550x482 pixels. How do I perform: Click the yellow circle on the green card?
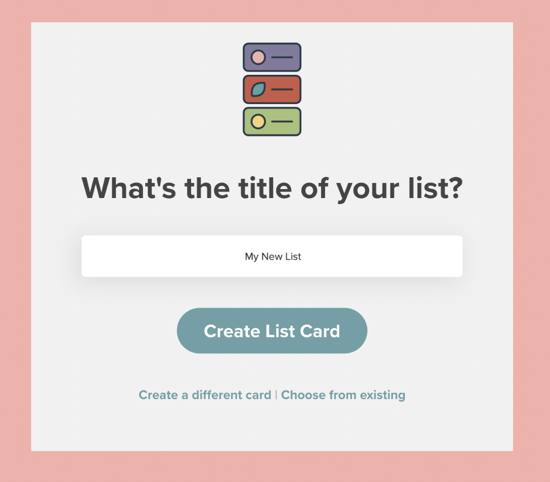[258, 121]
